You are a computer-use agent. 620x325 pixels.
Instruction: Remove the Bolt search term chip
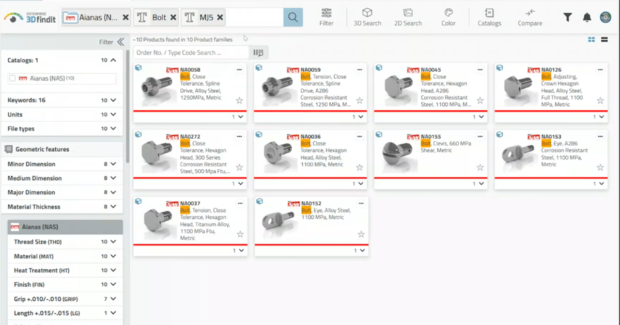point(173,18)
